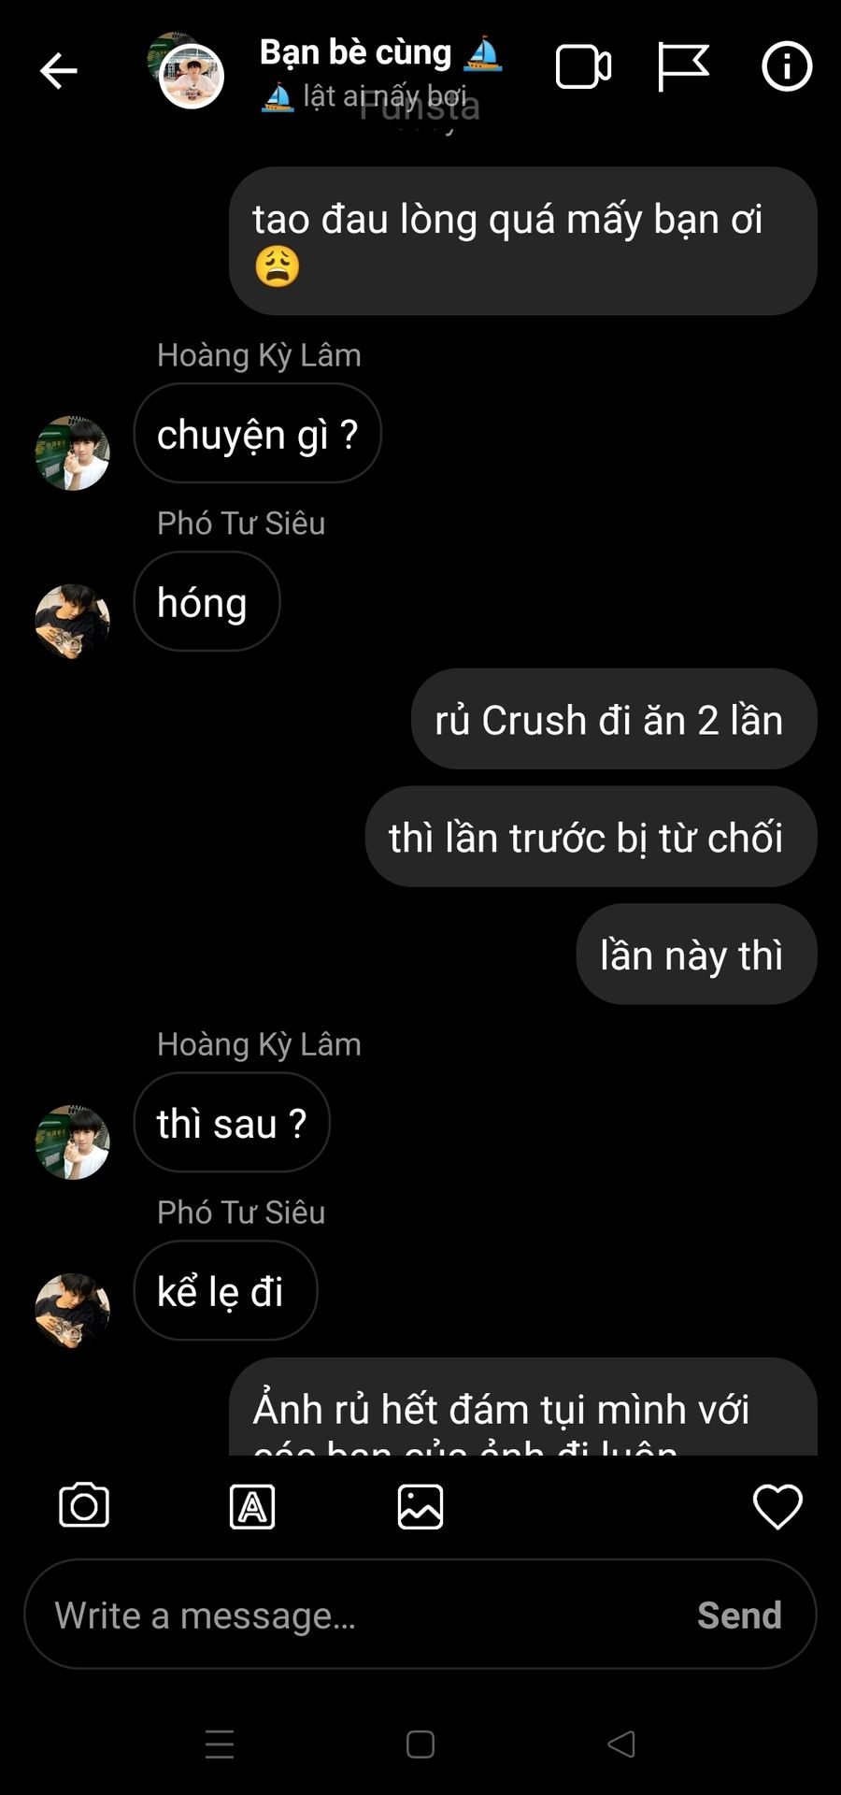
Task: Open Android recent apps menu lines
Action: click(x=220, y=1744)
